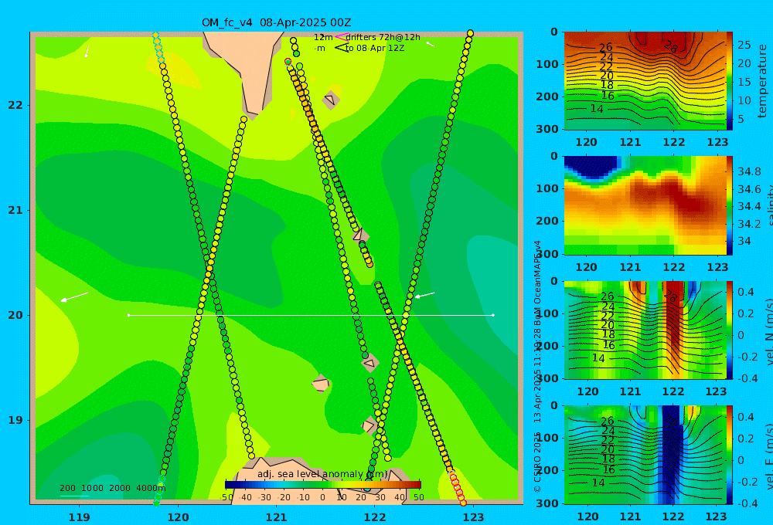Click longitude label 121 below the main map

[276, 517]
